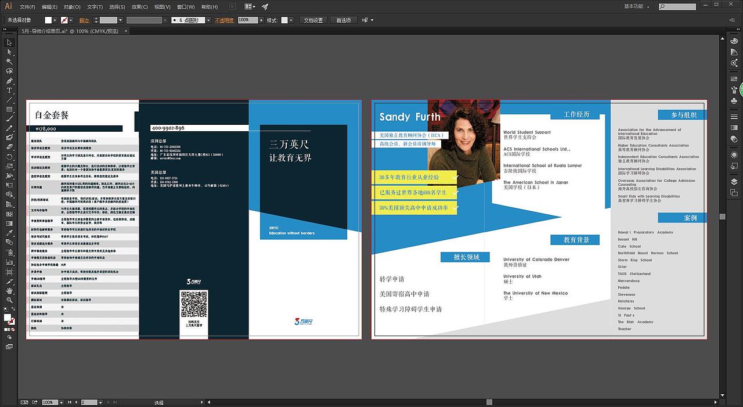The width and height of the screenshot is (743, 407).
Task: Select the Magic Wand tool
Action: [9, 62]
